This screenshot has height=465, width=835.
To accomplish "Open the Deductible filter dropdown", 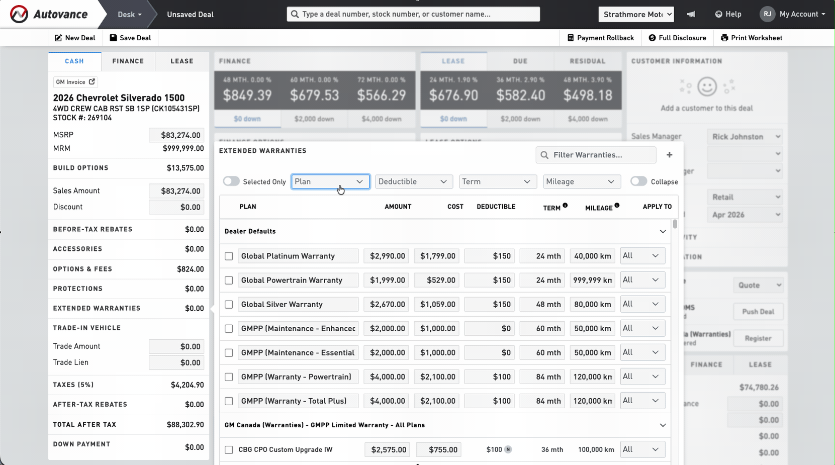I will 414,181.
